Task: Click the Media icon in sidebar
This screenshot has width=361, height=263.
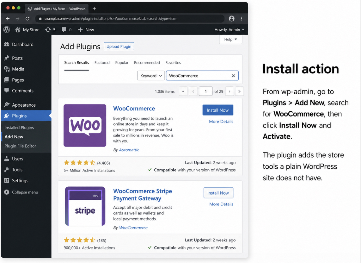Action: pos(7,69)
